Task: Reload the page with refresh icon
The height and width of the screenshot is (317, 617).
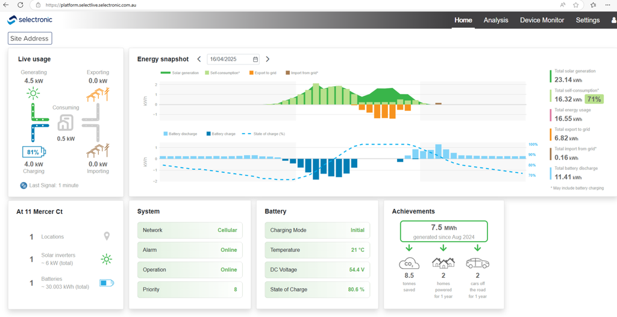Action: point(20,5)
